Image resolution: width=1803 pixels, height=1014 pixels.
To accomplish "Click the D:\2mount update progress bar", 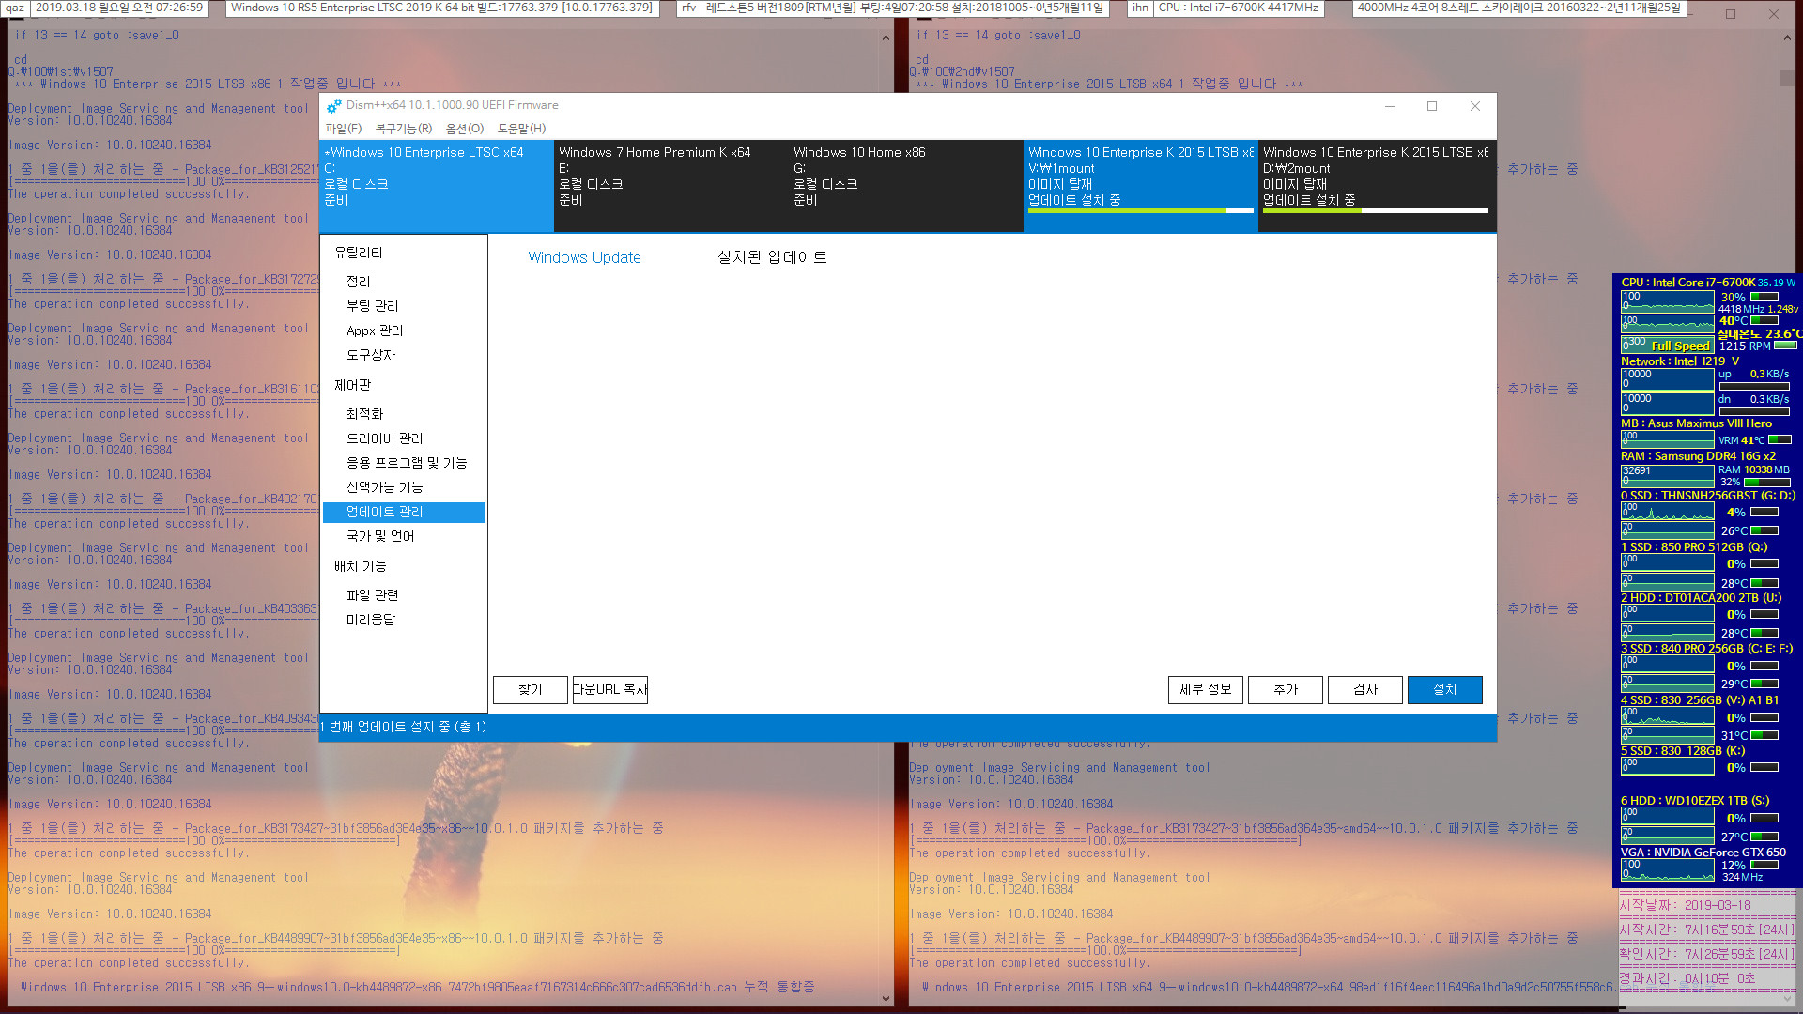I will 1376,211.
